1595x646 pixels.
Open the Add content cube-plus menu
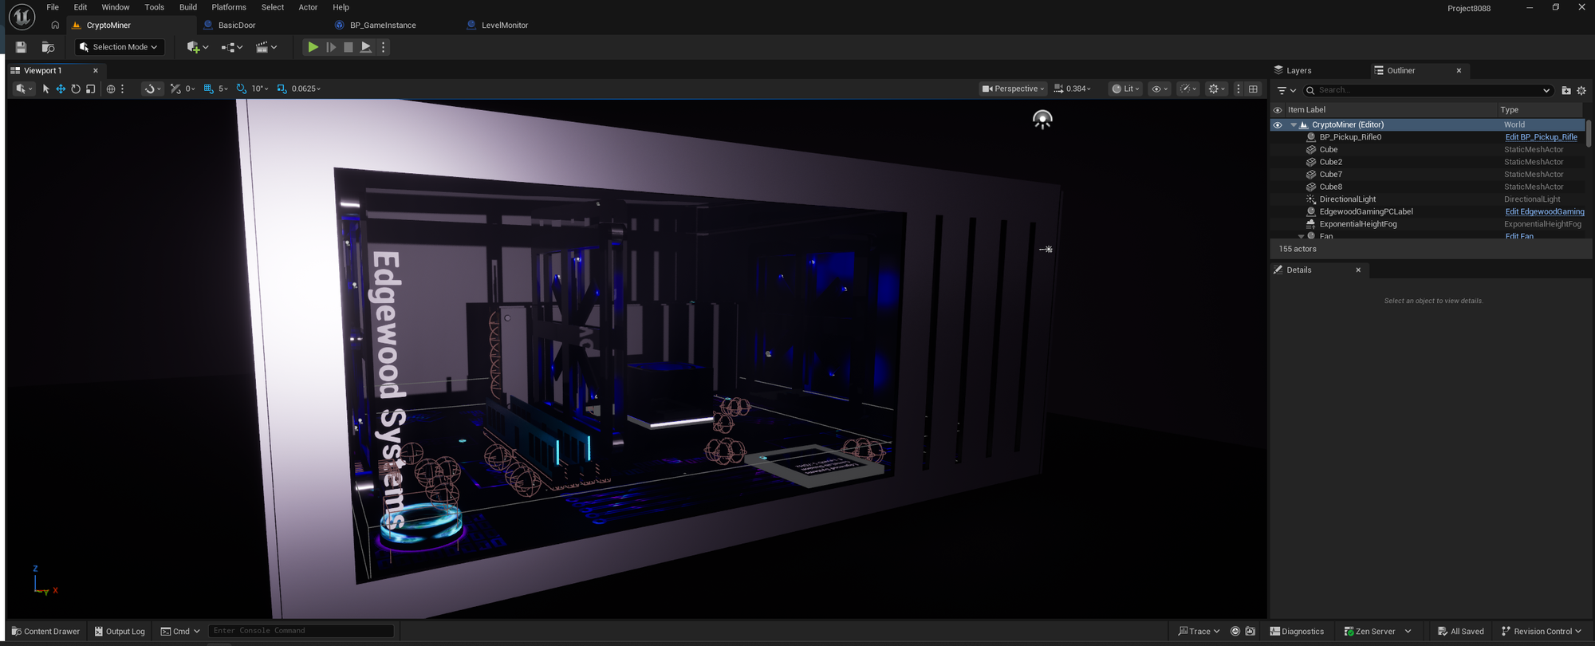click(197, 47)
